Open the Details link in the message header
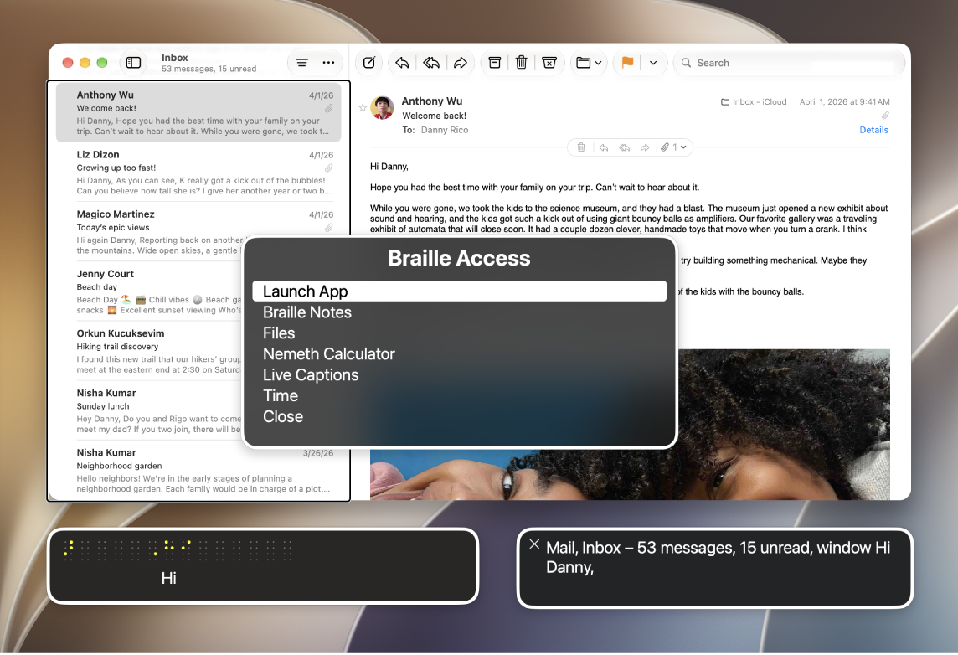The height and width of the screenshot is (655, 958). pos(873,130)
